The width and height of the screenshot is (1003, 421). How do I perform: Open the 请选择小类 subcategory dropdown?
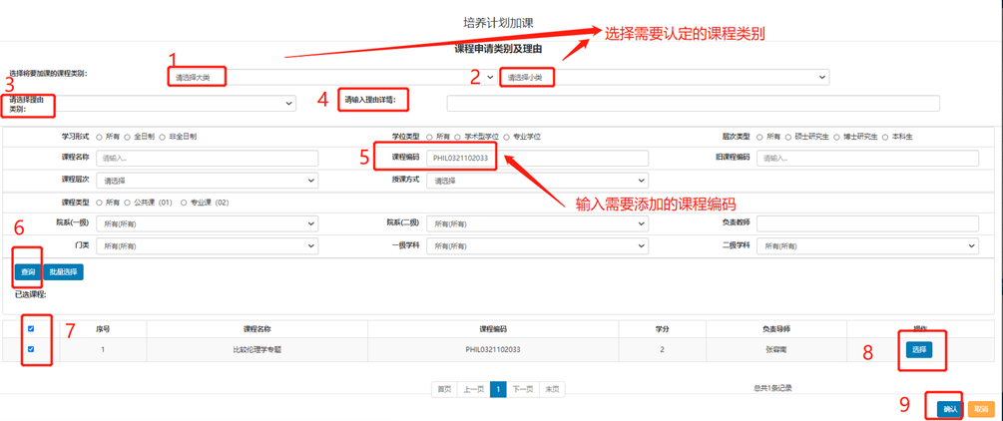664,77
